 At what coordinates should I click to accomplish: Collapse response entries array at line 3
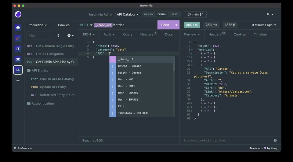tap(192, 50)
